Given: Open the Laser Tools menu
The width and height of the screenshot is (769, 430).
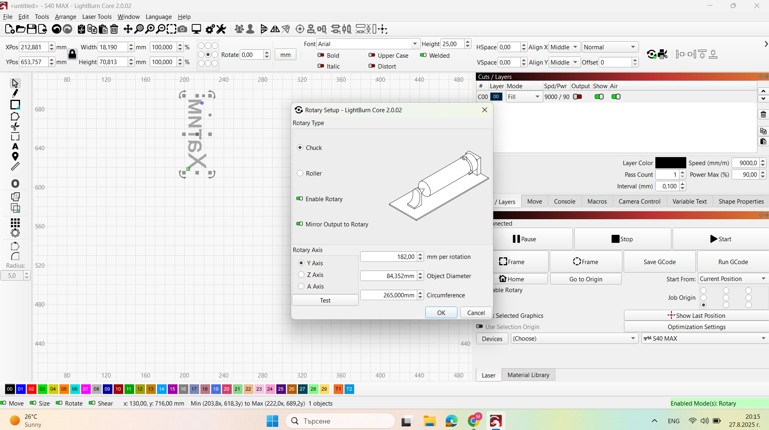Looking at the screenshot, I should [x=97, y=17].
